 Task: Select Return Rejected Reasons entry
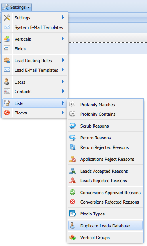coord(105,147)
